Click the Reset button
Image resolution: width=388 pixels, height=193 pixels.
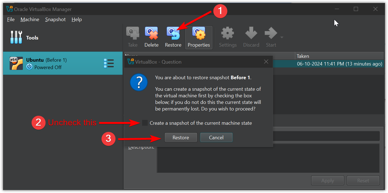point(363,180)
